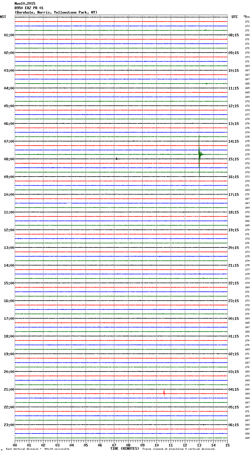
Task: Click the 06:15 UTC time label
Action: click(234, 425)
